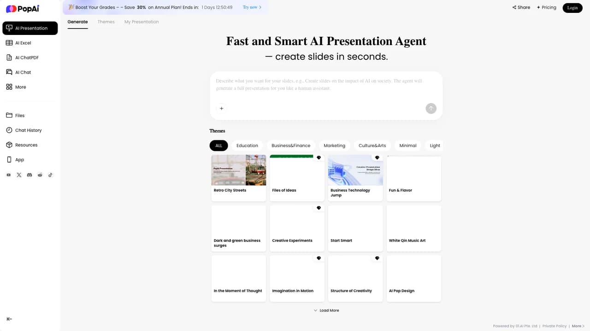The image size is (590, 331).
Task: Open the X (Twitter) social icon
Action: pos(19,175)
